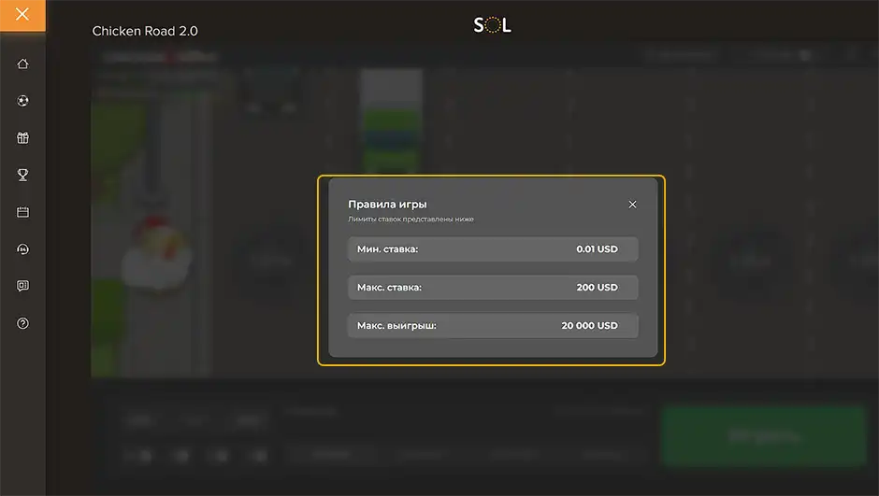Viewport: 879px width, 496px height.
Task: Select the Макс. ставка row
Action: tap(493, 287)
